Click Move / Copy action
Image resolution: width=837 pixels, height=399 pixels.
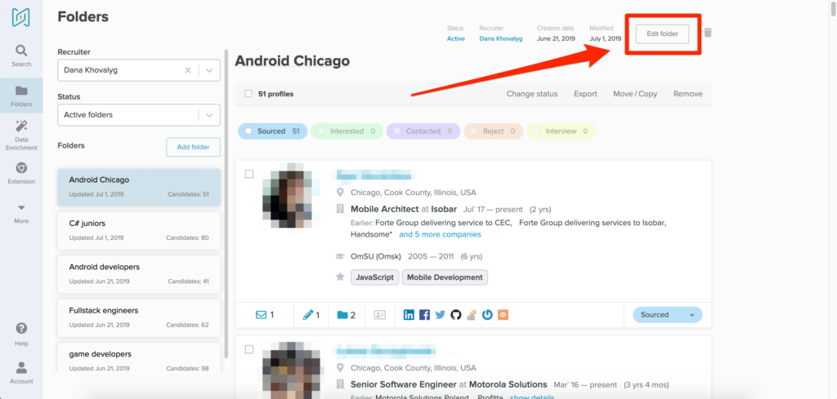635,94
